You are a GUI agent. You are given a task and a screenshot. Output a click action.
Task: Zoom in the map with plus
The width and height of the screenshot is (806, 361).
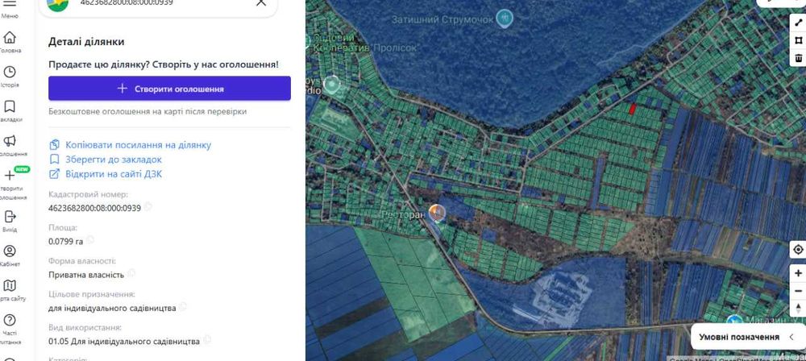(798, 273)
